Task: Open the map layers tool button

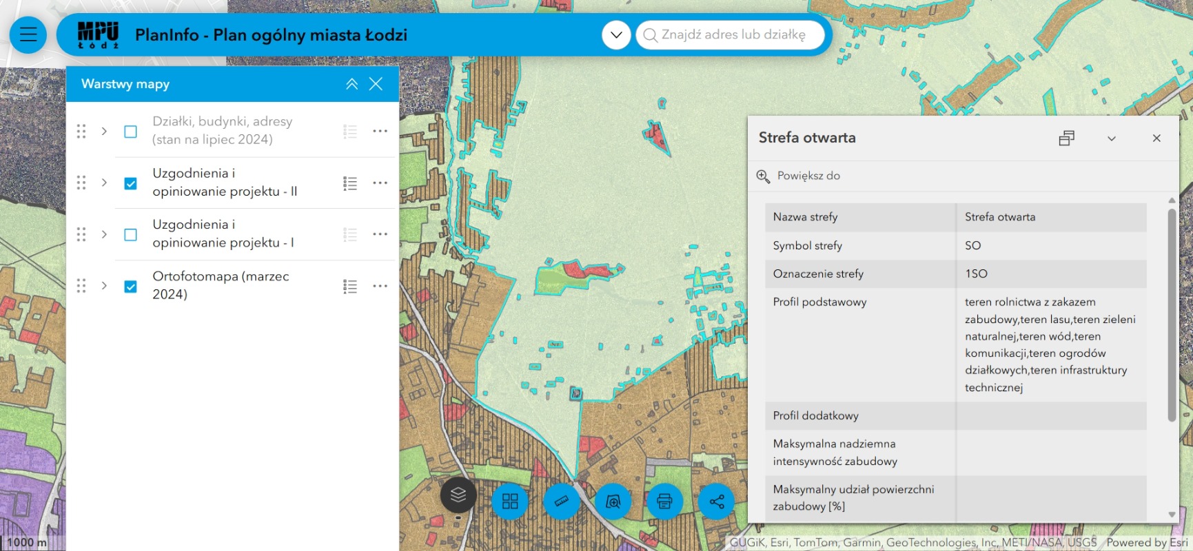Action: tap(458, 495)
